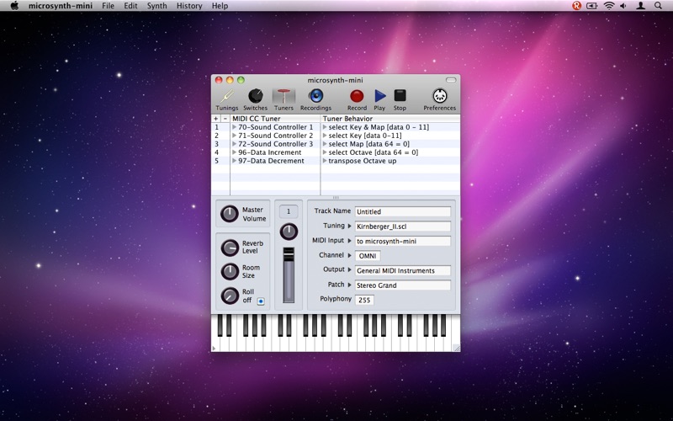Click General MIDI Instruments output field
The width and height of the screenshot is (673, 421).
pos(403,270)
